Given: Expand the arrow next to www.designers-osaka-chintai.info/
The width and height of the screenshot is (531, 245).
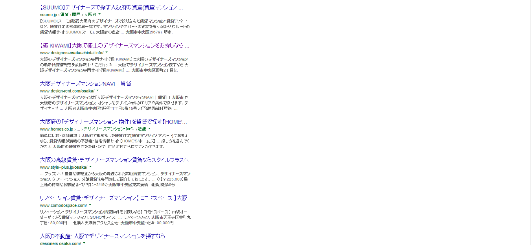Looking at the screenshot, I should (x=107, y=52).
